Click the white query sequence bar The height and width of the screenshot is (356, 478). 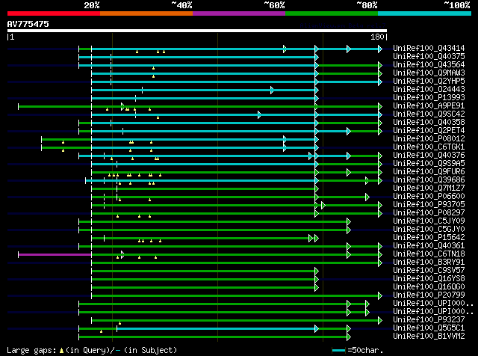(x=197, y=31)
